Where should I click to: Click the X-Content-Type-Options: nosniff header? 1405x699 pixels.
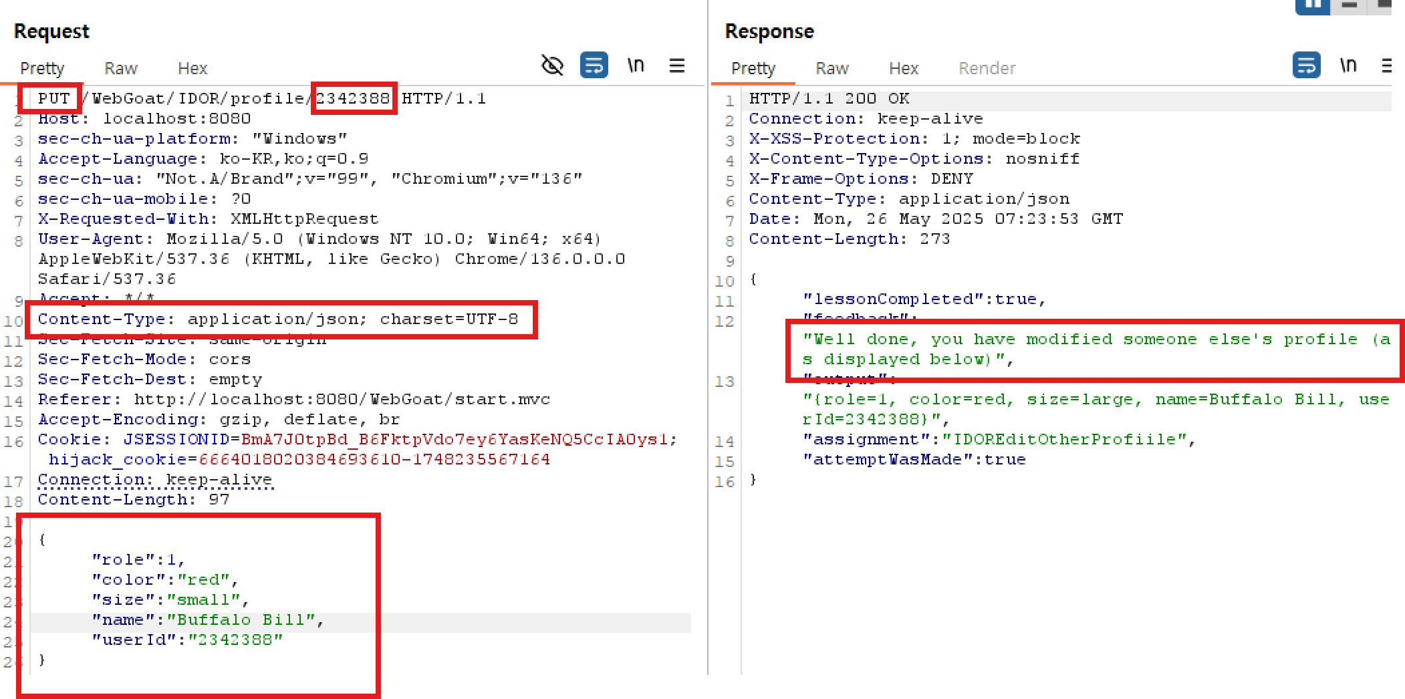click(x=914, y=158)
